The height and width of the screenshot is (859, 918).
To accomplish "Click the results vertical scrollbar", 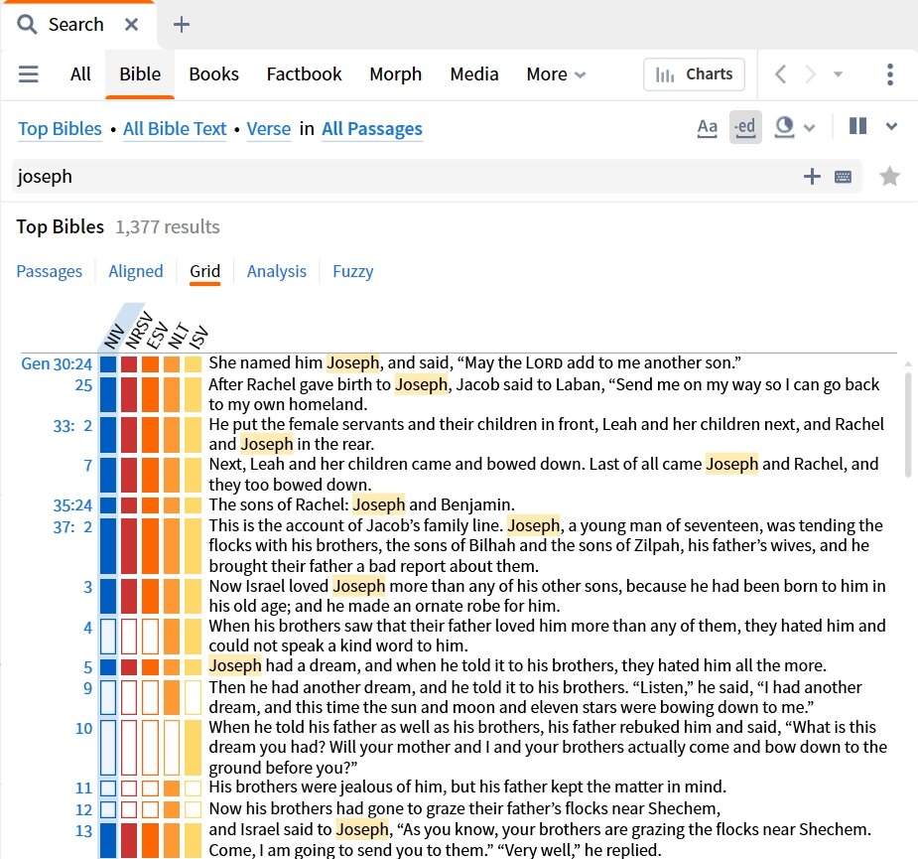I will pos(908,425).
